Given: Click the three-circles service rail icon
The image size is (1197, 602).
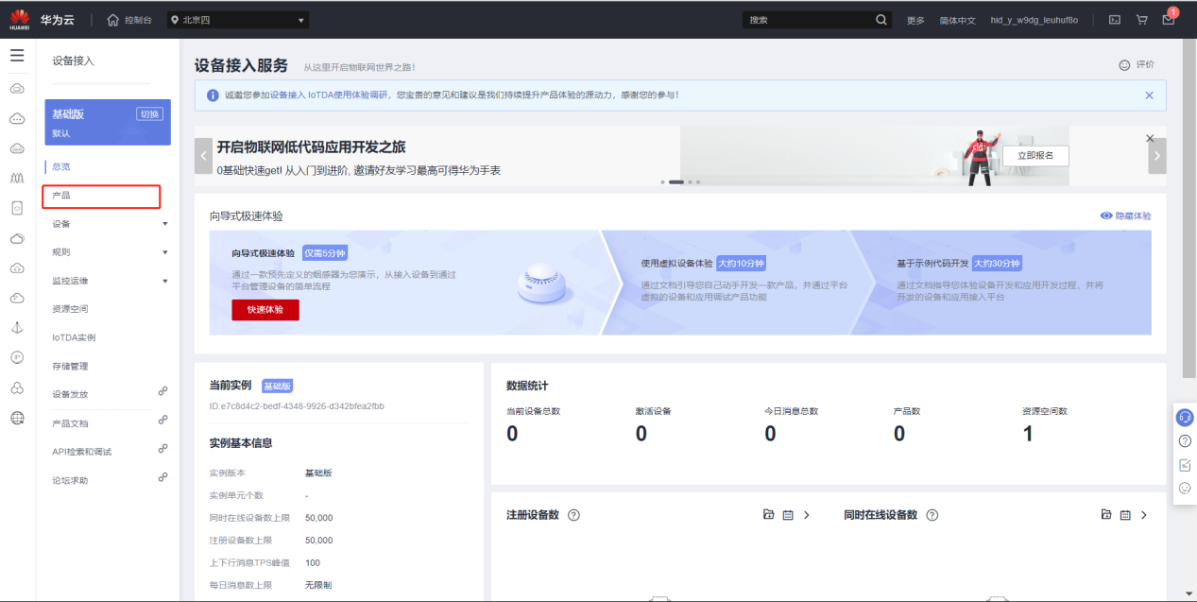Looking at the screenshot, I should [17, 387].
